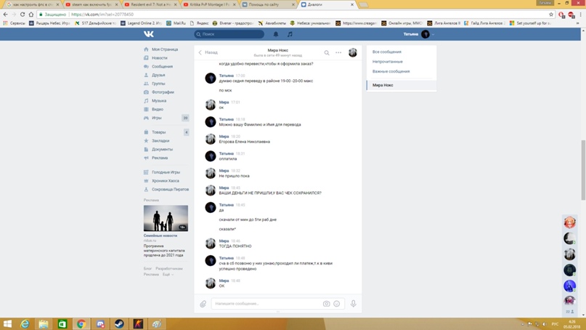
Task: Open the music player note icon
Action: (x=290, y=34)
